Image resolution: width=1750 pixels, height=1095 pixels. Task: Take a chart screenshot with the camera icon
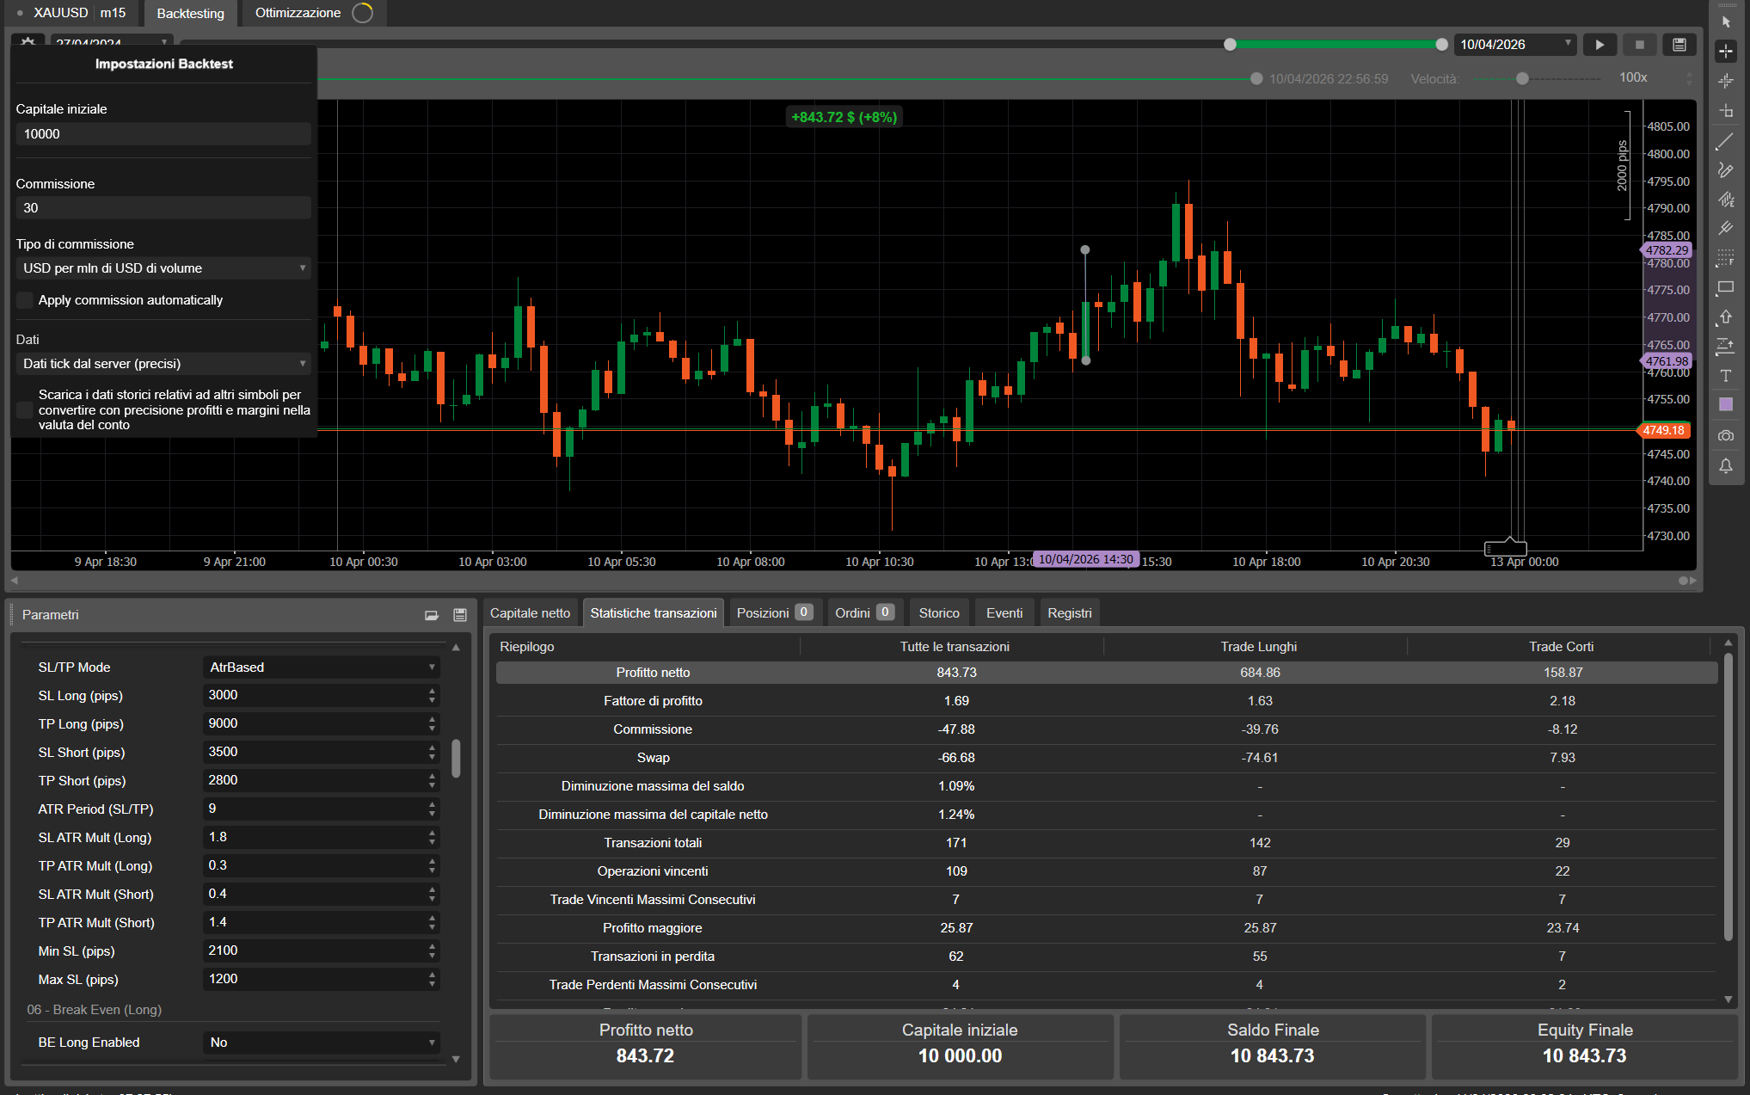point(1726,436)
